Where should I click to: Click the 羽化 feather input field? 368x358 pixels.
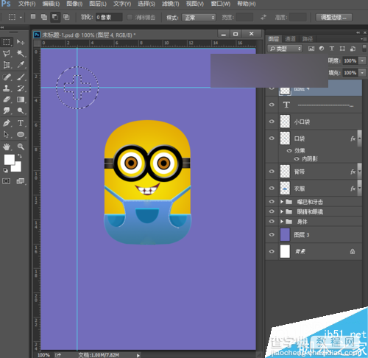[x=109, y=17]
